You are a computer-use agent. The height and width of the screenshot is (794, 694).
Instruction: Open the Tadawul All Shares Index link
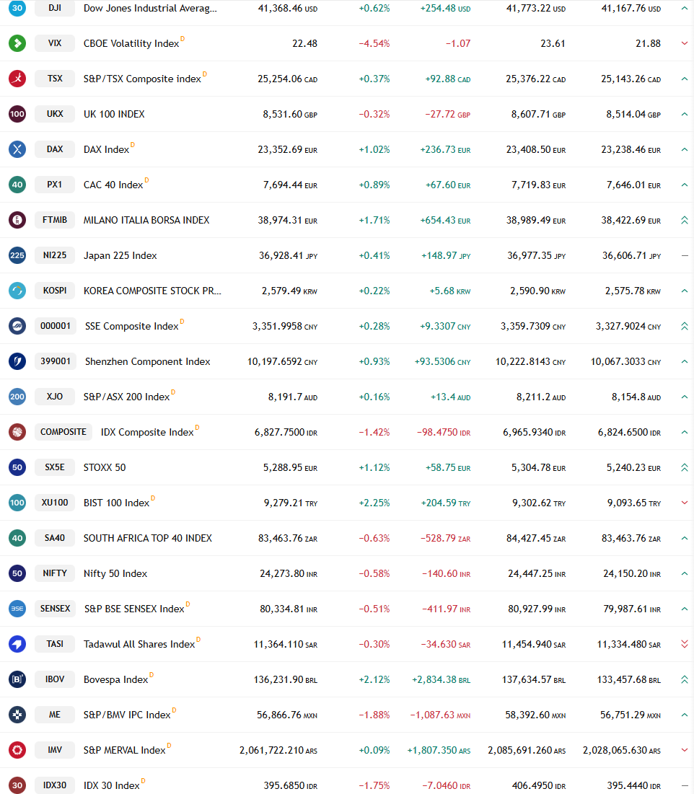point(139,644)
